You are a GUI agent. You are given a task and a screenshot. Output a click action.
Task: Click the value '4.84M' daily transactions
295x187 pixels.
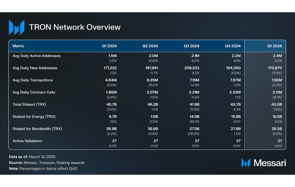(111, 80)
